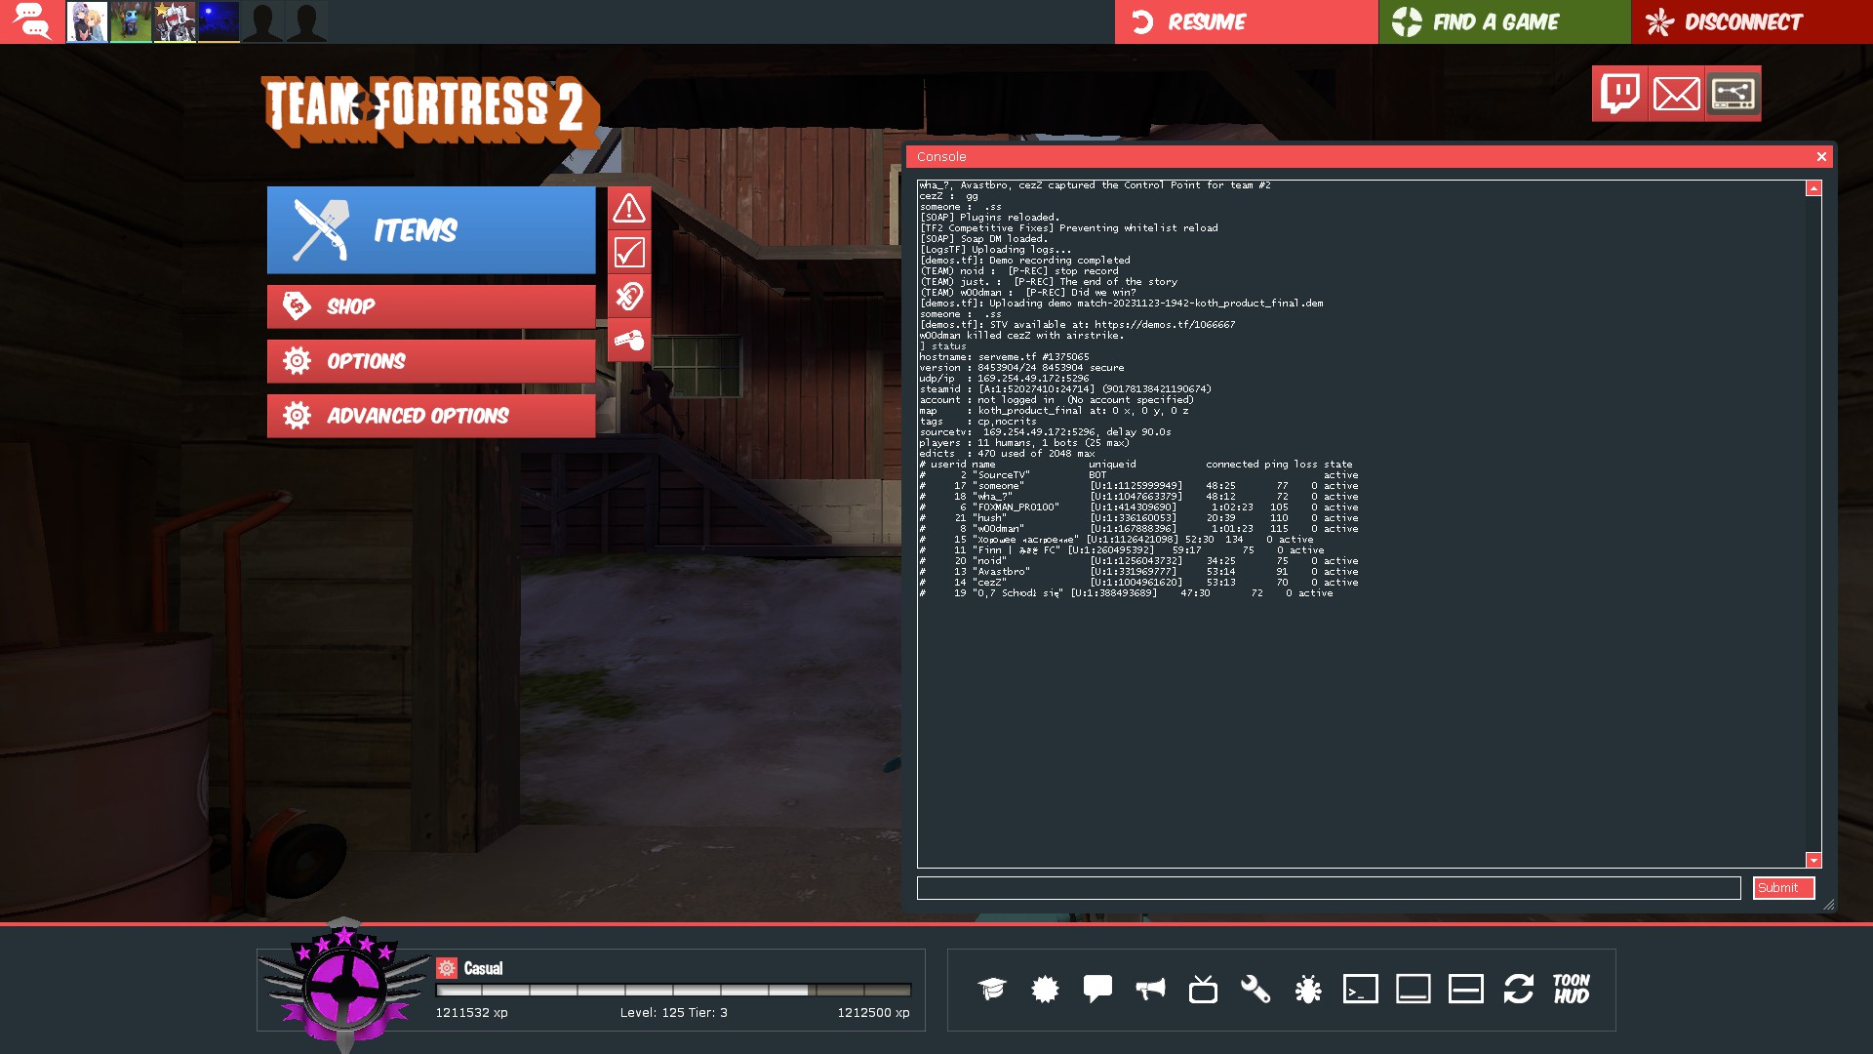The height and width of the screenshot is (1054, 1873).
Task: Click the console command input field
Action: click(x=1328, y=888)
